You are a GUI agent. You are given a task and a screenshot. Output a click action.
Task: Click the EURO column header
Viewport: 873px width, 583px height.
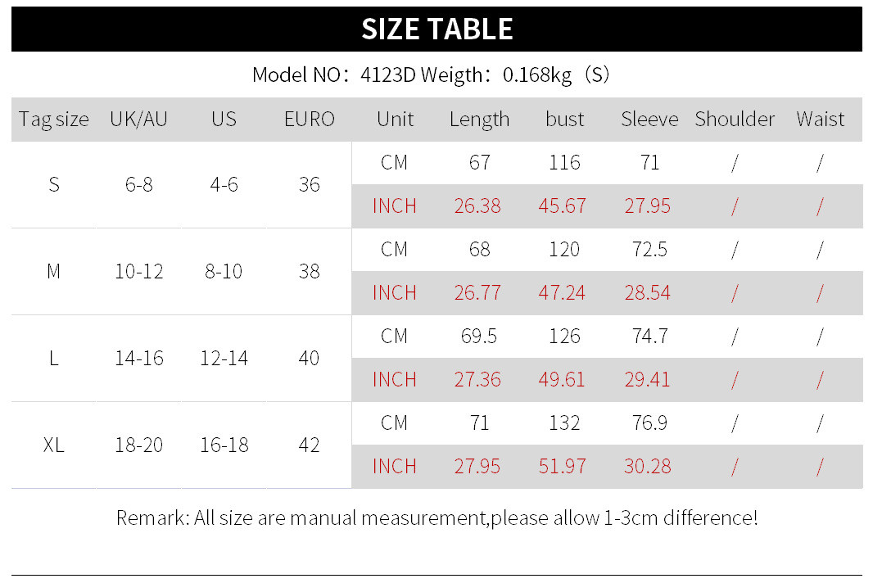[x=309, y=120]
